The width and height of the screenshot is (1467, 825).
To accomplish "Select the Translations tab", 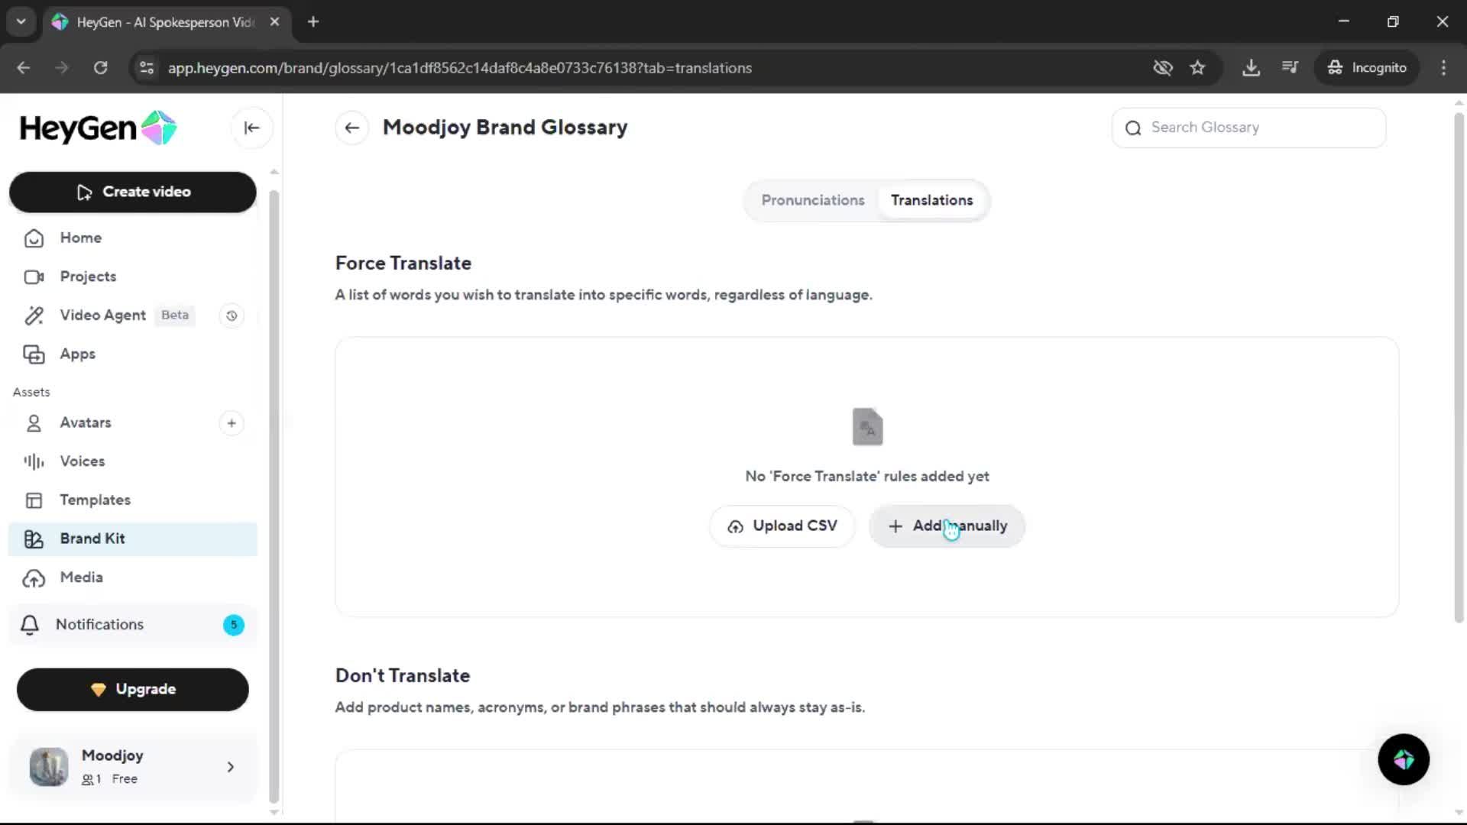I will (x=931, y=200).
